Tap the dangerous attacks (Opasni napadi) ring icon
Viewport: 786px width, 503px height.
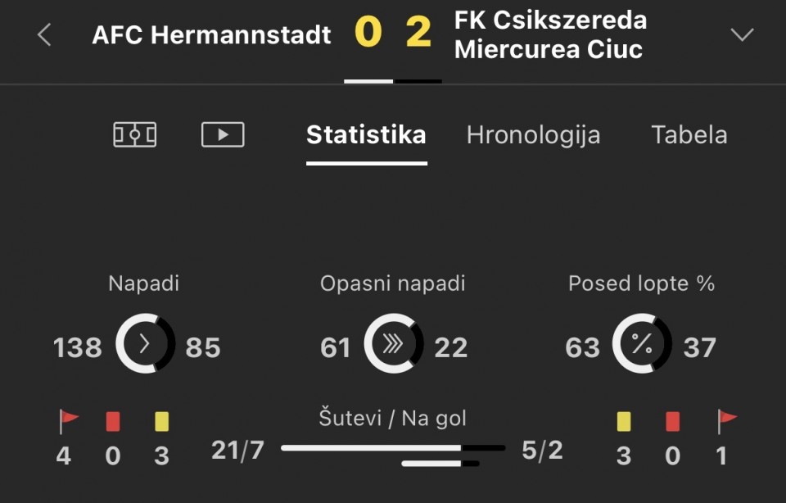tap(393, 344)
